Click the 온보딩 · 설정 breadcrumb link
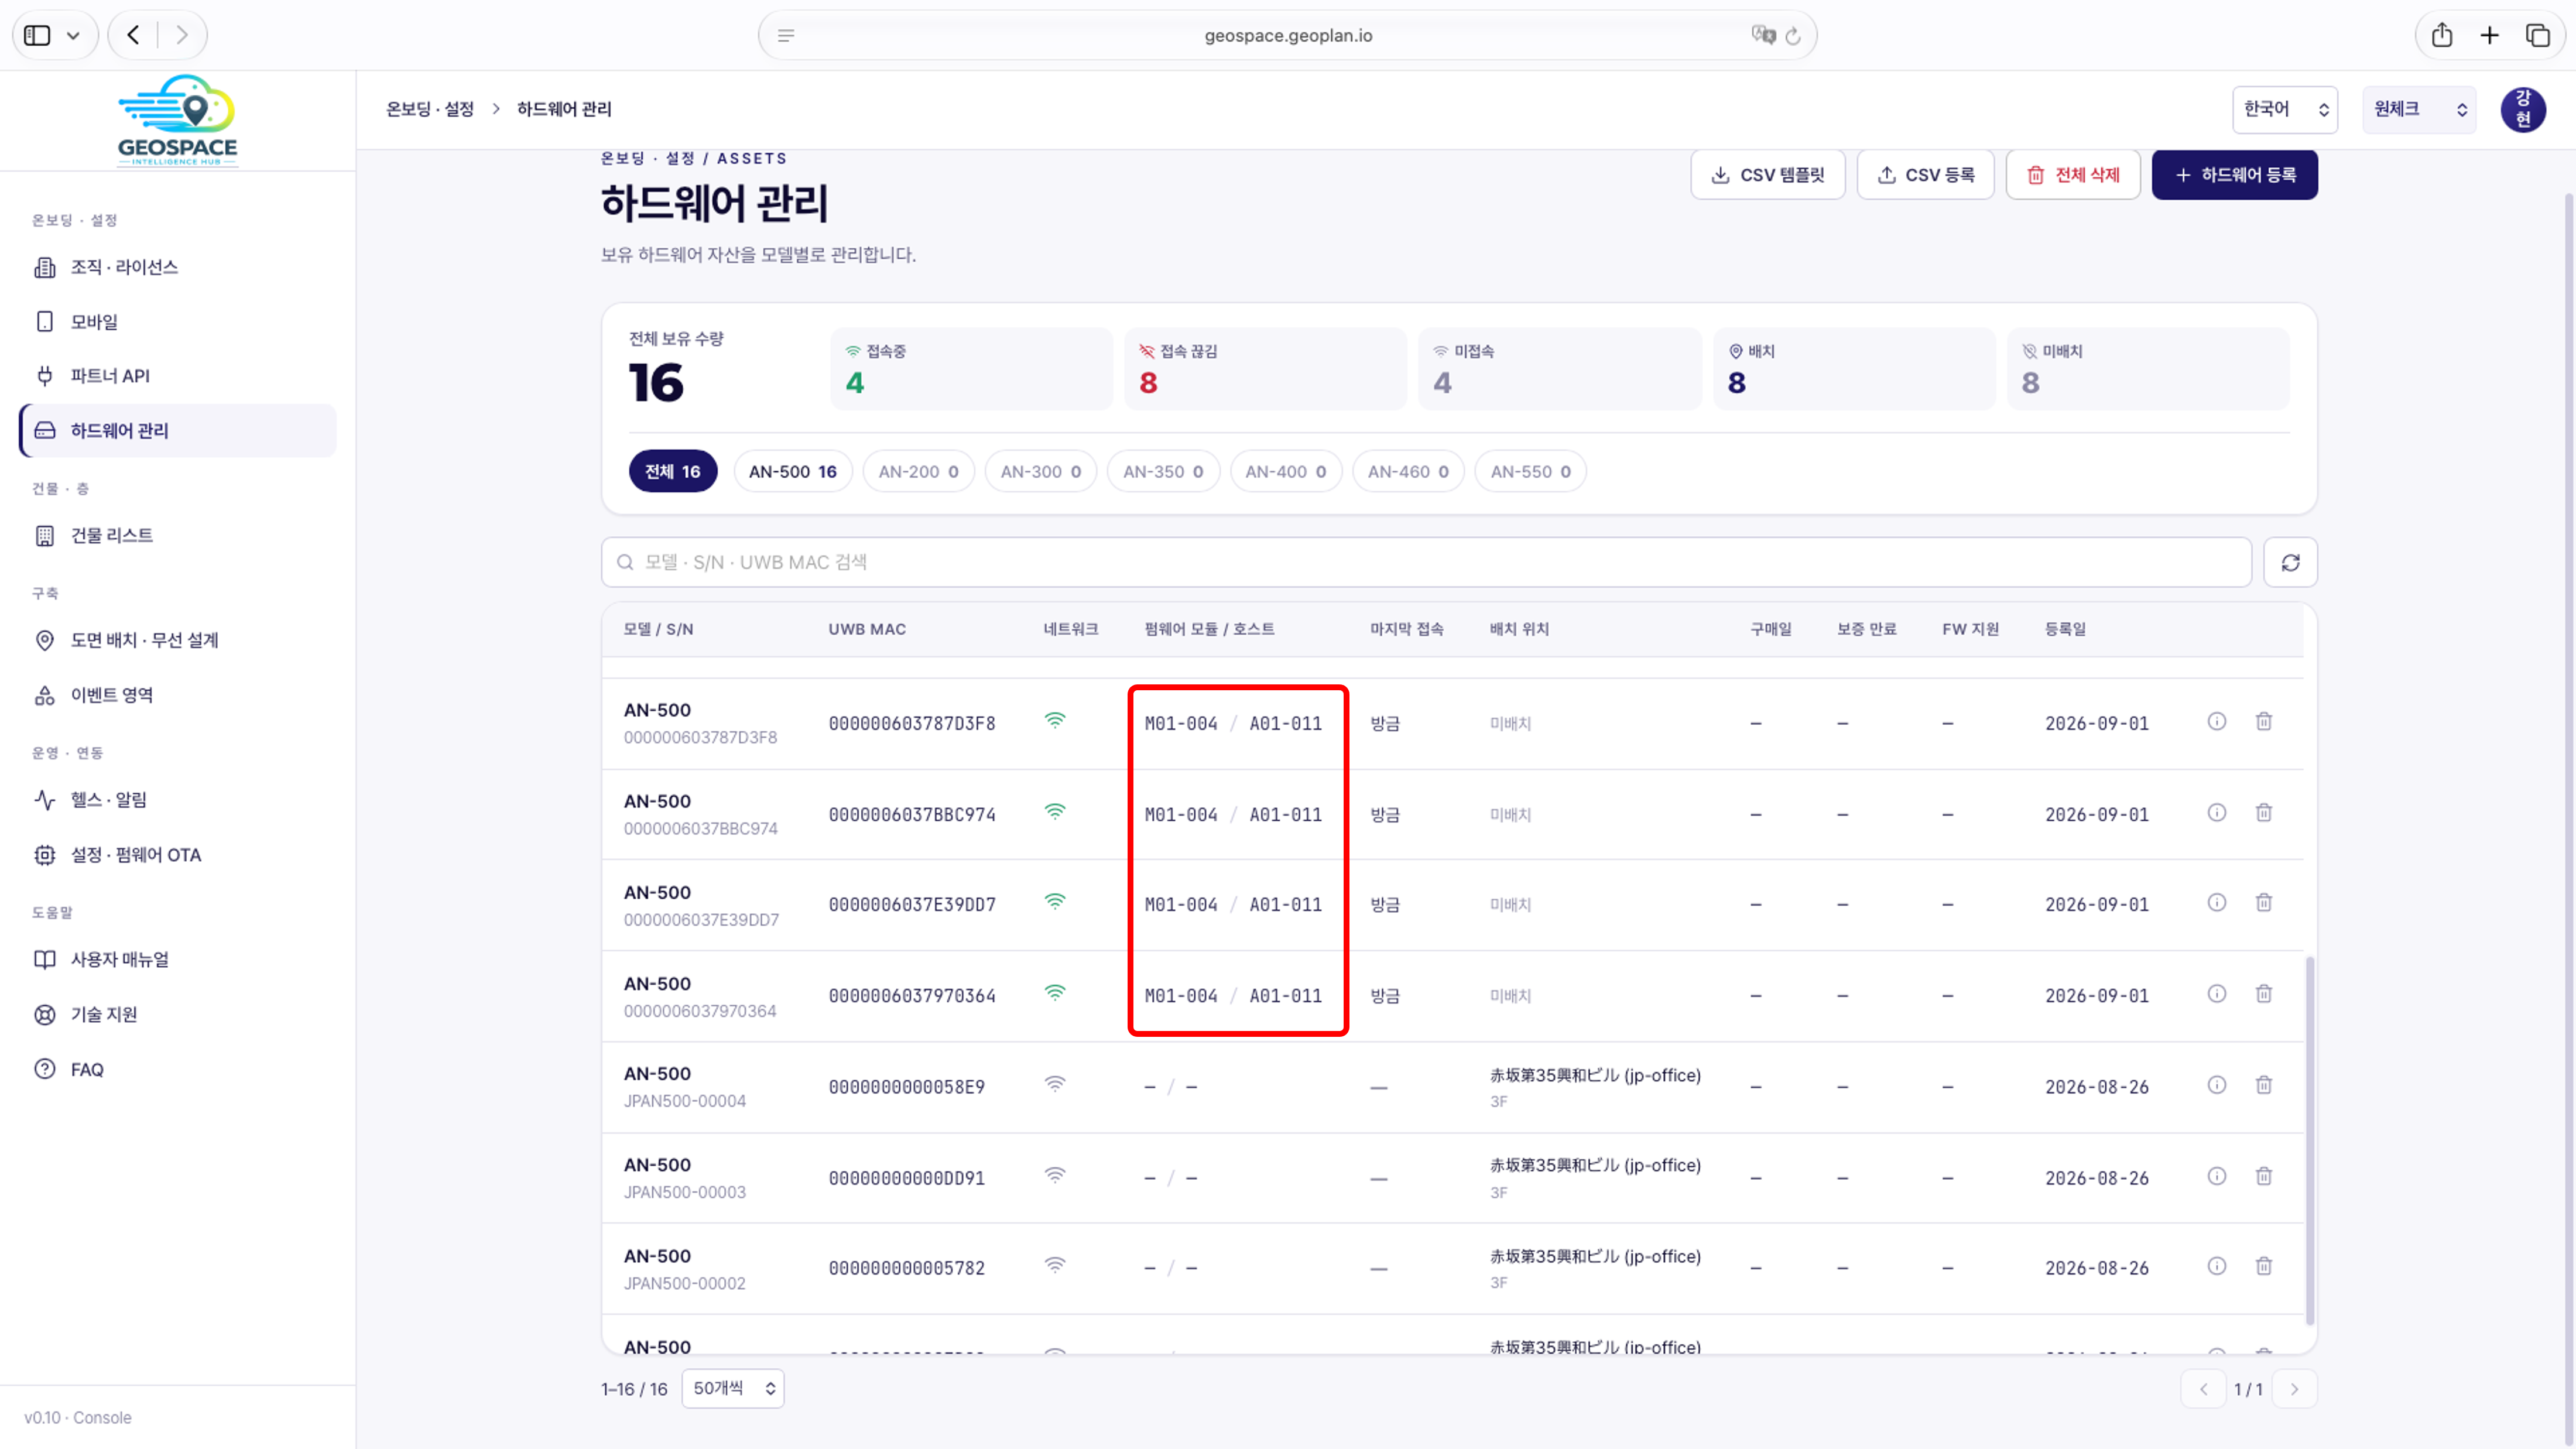Screen dimensions: 2576x1449 click(430, 109)
